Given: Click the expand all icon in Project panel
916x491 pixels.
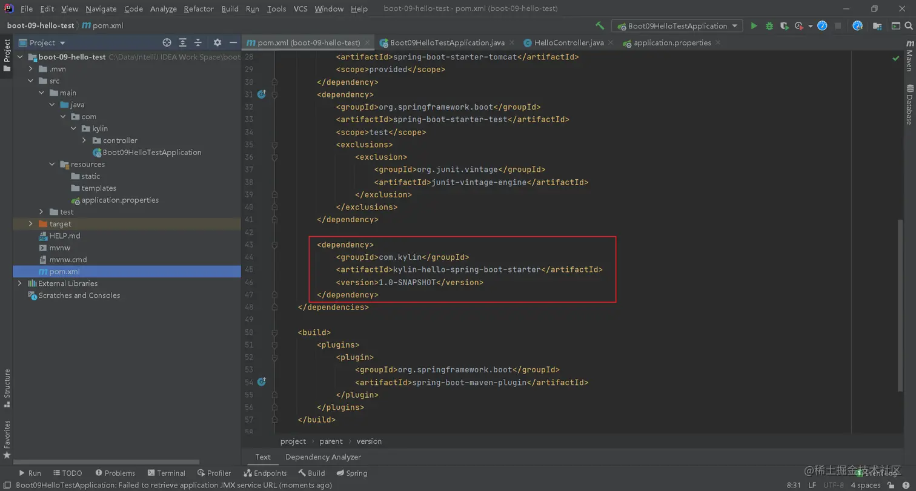Looking at the screenshot, I should 183,42.
